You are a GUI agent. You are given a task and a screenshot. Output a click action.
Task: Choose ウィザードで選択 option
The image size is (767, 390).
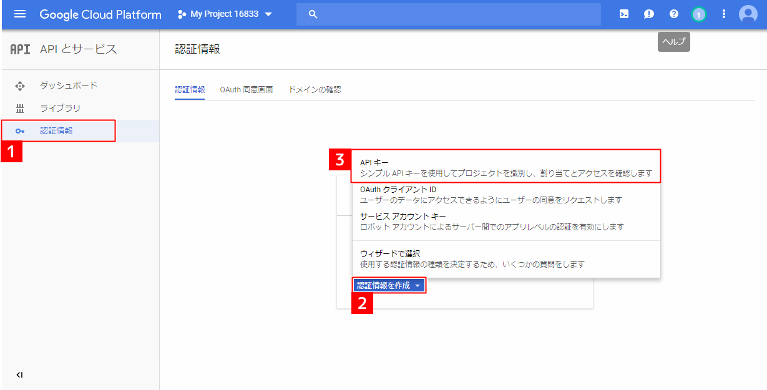tap(506, 258)
